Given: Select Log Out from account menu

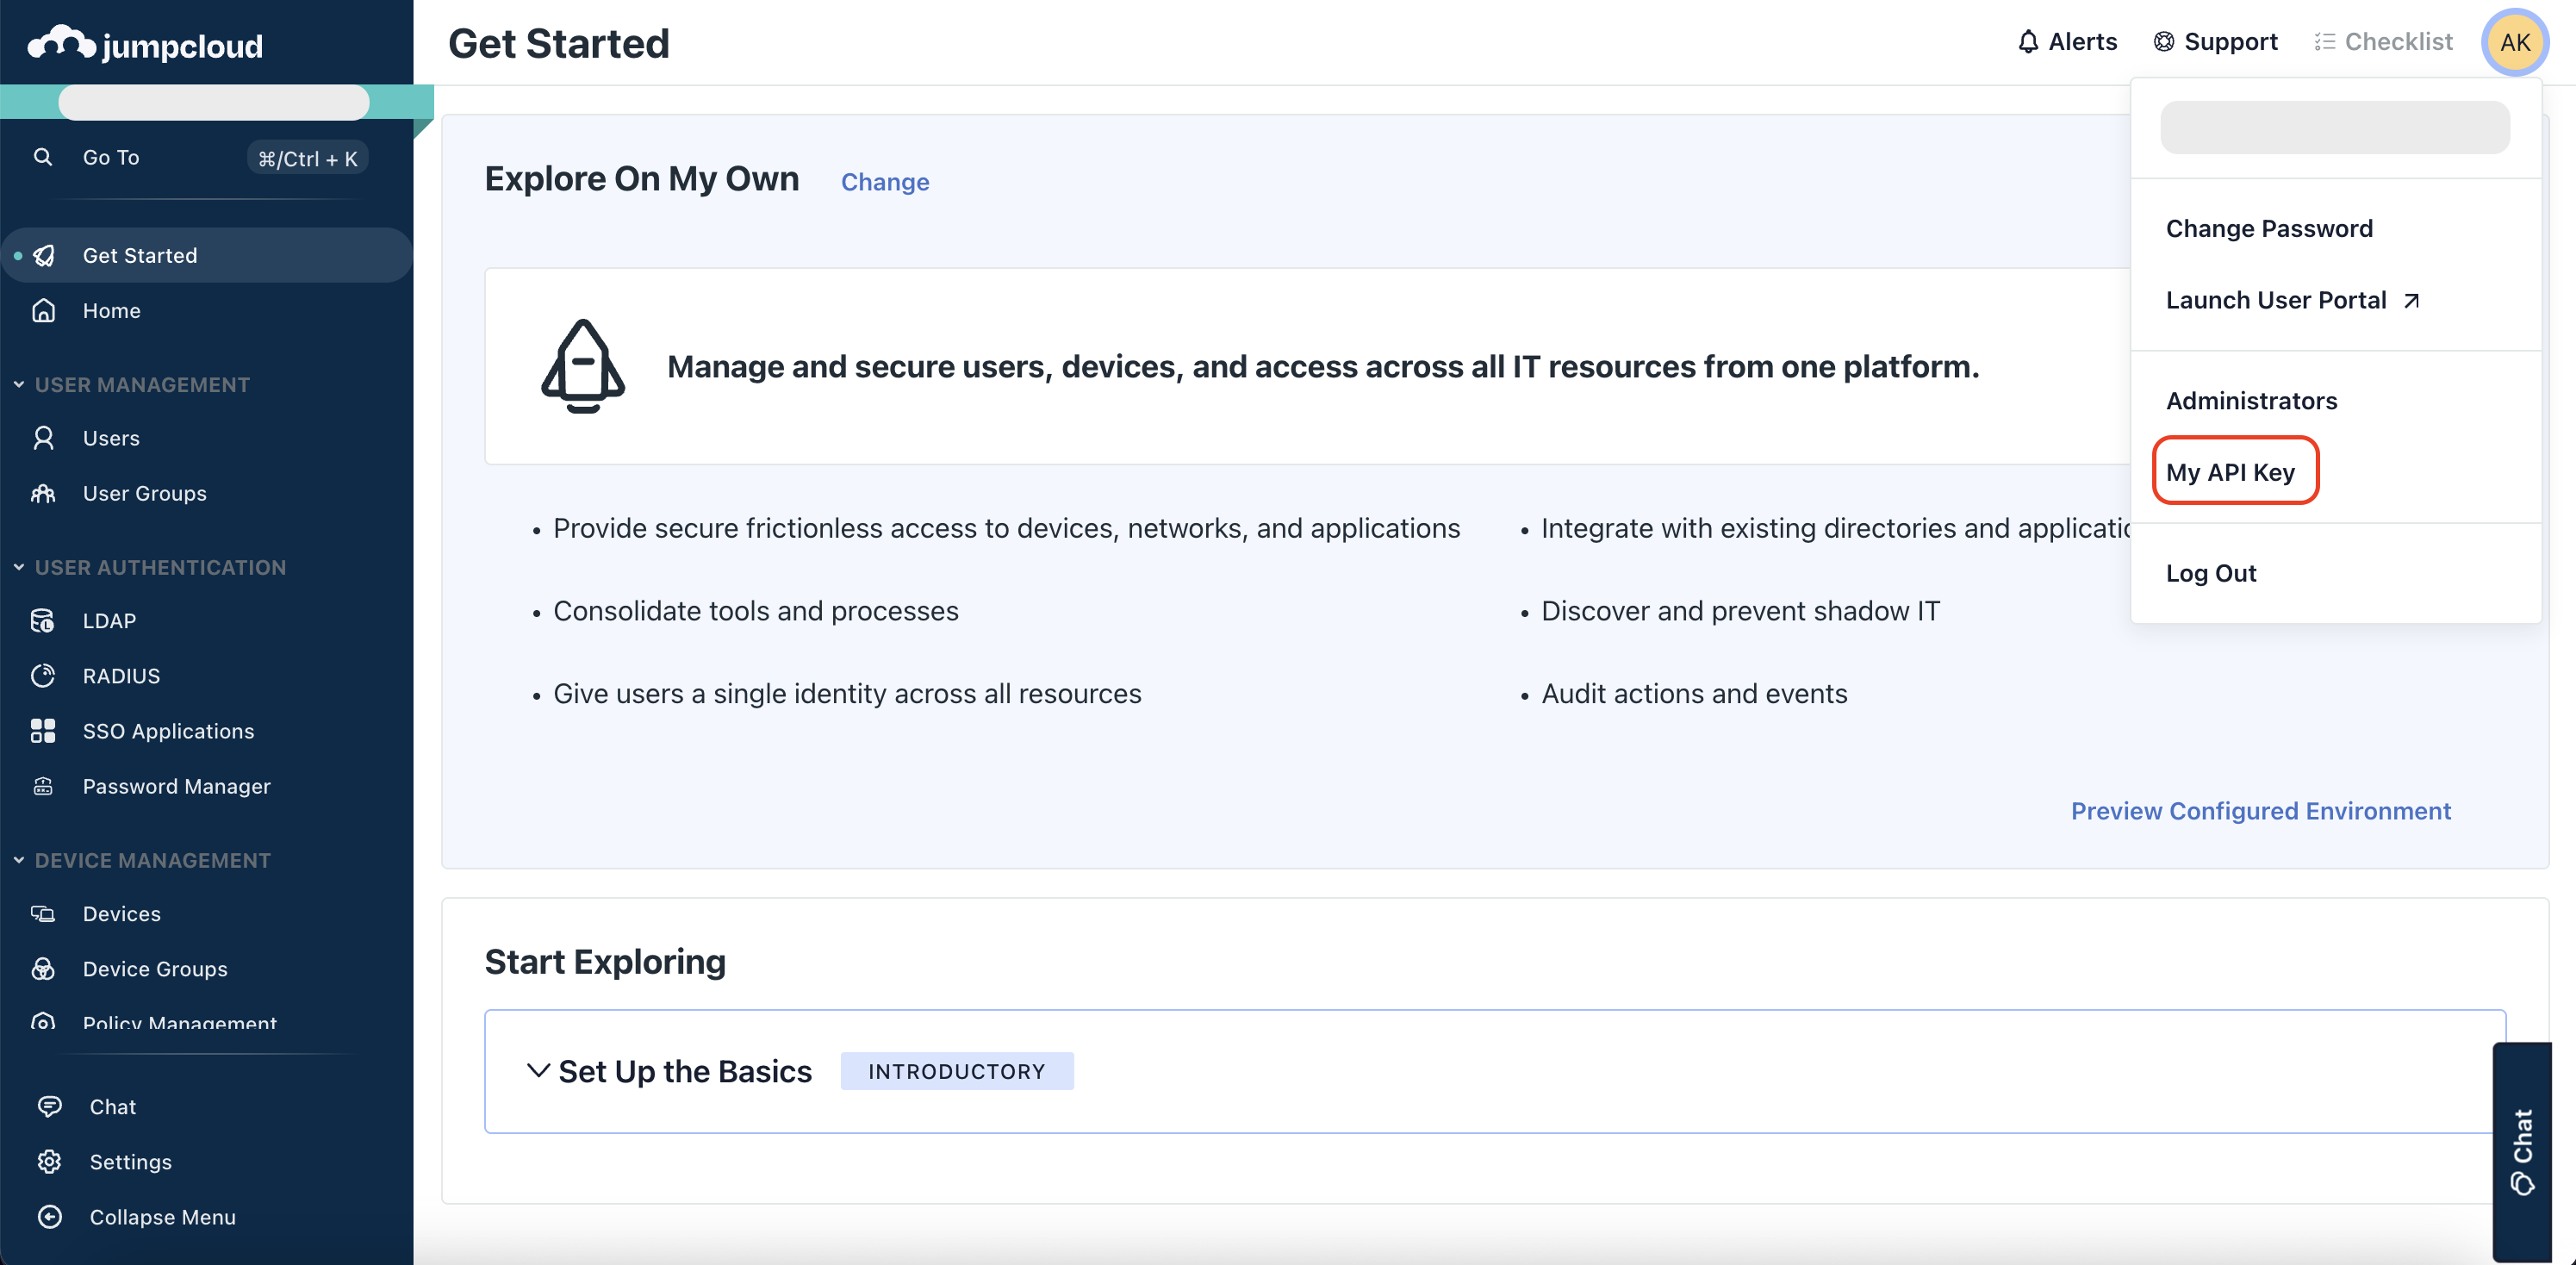Looking at the screenshot, I should pyautogui.click(x=2211, y=573).
